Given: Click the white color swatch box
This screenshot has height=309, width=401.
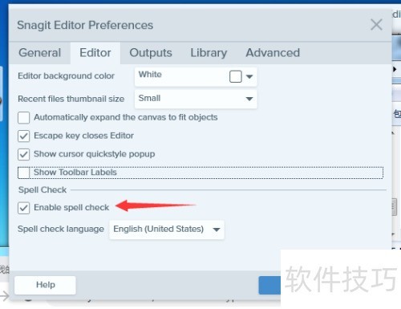Looking at the screenshot, I should (x=236, y=76).
